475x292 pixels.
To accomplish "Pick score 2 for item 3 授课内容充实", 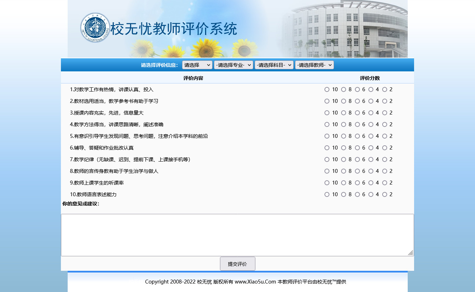I will click(385, 113).
